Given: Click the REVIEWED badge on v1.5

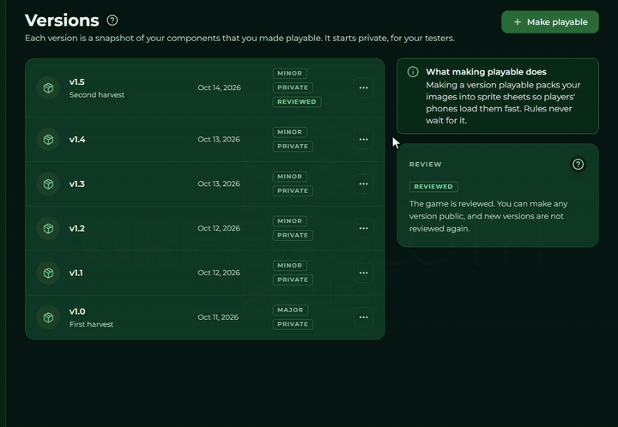Looking at the screenshot, I should coord(297,102).
